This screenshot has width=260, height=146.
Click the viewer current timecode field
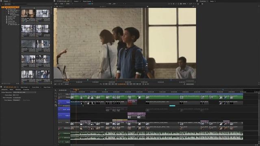click(122, 84)
